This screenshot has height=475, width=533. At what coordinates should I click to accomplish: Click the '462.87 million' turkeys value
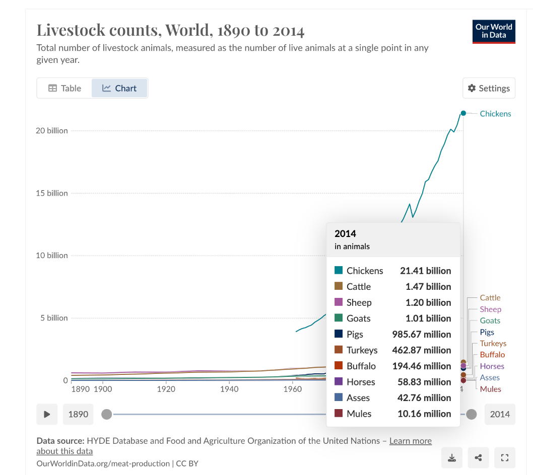click(x=422, y=350)
